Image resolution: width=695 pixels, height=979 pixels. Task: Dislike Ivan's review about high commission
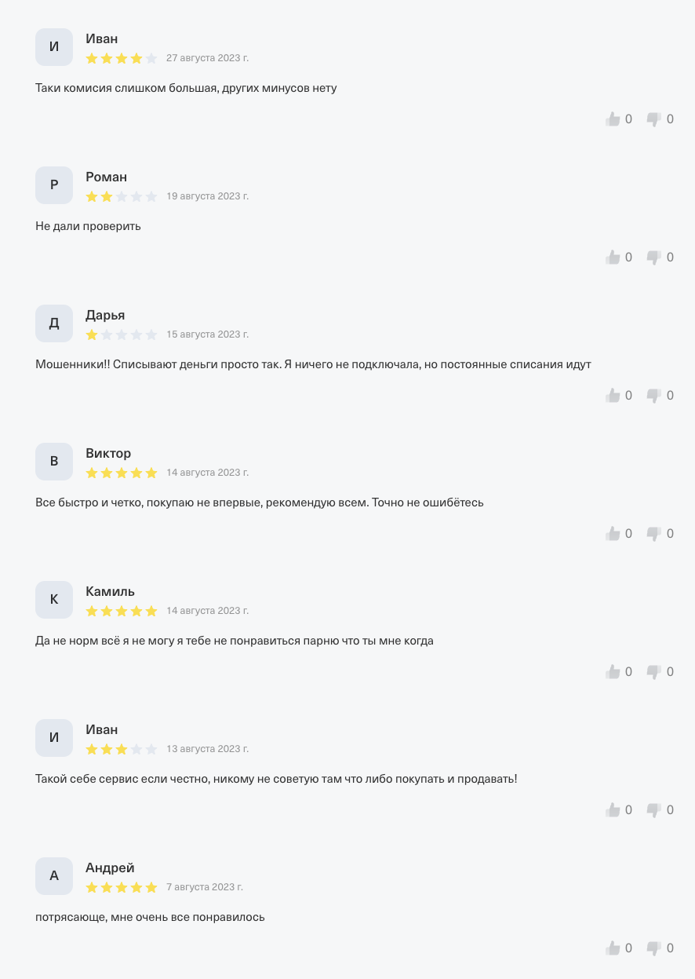[x=653, y=119]
